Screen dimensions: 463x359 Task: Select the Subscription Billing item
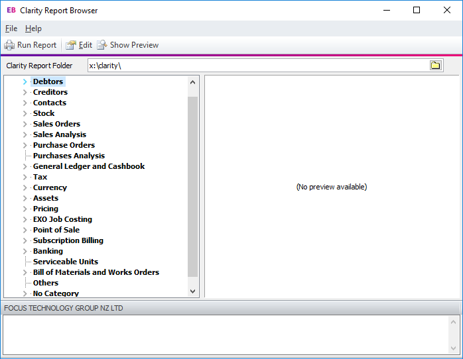(x=68, y=240)
